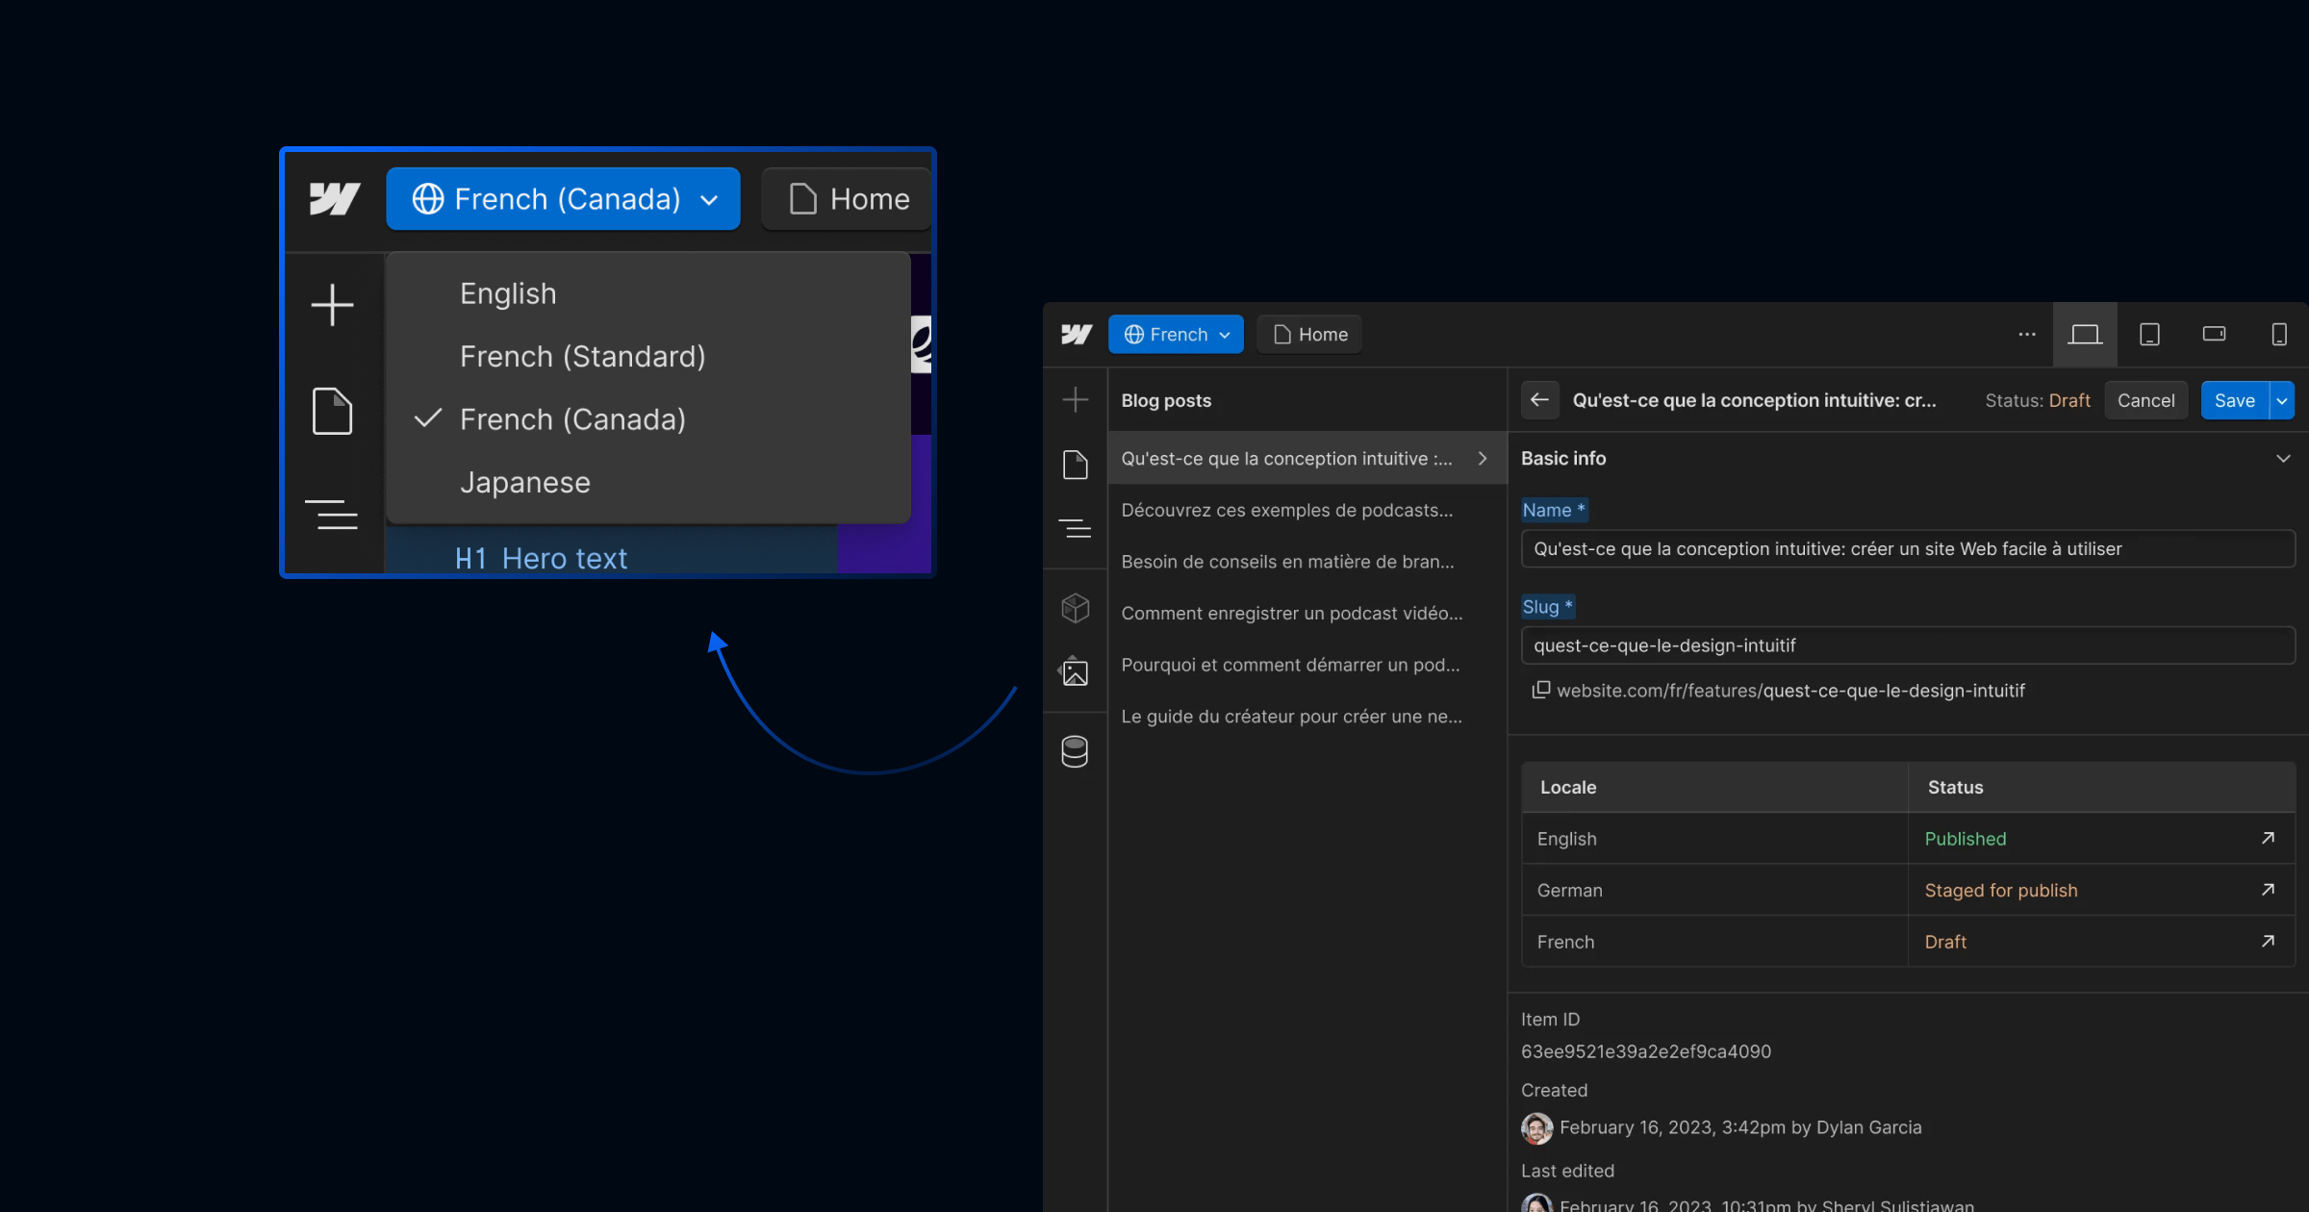Open the French (Canada) locale dropdown
2309x1212 pixels.
tap(563, 199)
